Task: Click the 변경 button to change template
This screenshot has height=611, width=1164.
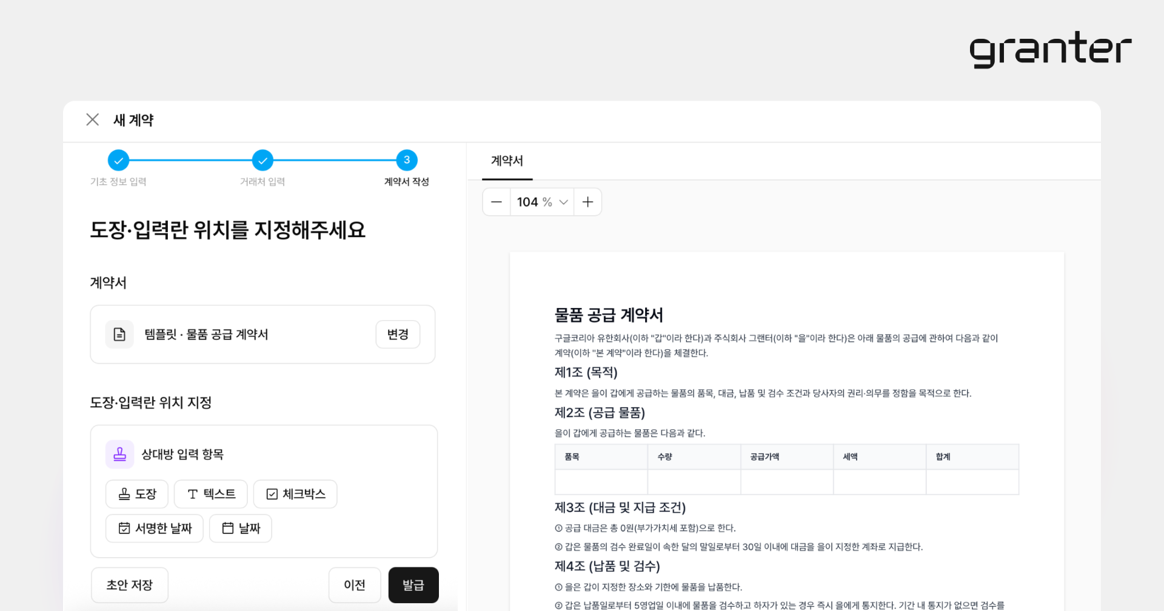Action: (x=398, y=334)
